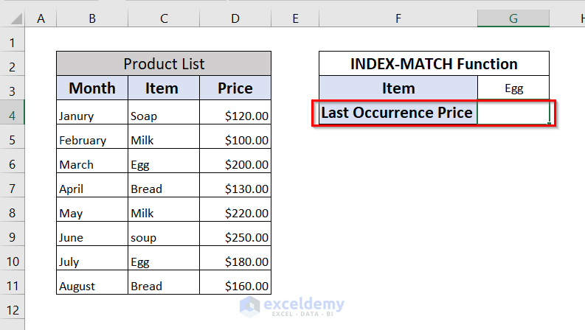
Task: Click the Price header cell
Action: (x=235, y=88)
